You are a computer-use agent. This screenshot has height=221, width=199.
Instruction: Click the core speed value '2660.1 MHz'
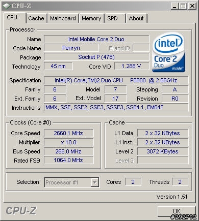pyautogui.click(x=68, y=133)
